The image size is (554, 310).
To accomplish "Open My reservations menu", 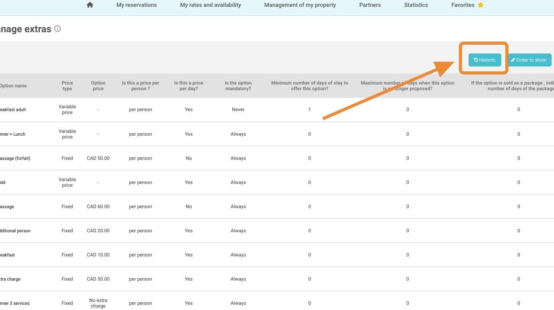I will (136, 5).
